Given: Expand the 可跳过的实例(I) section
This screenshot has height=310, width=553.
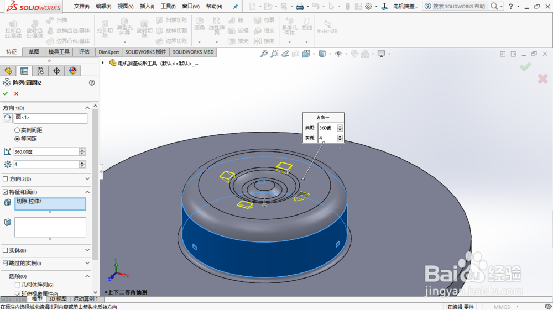Looking at the screenshot, I should pos(87,263).
